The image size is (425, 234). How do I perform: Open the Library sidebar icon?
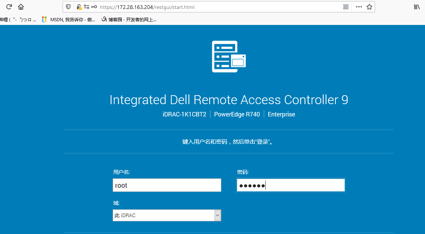click(416, 7)
